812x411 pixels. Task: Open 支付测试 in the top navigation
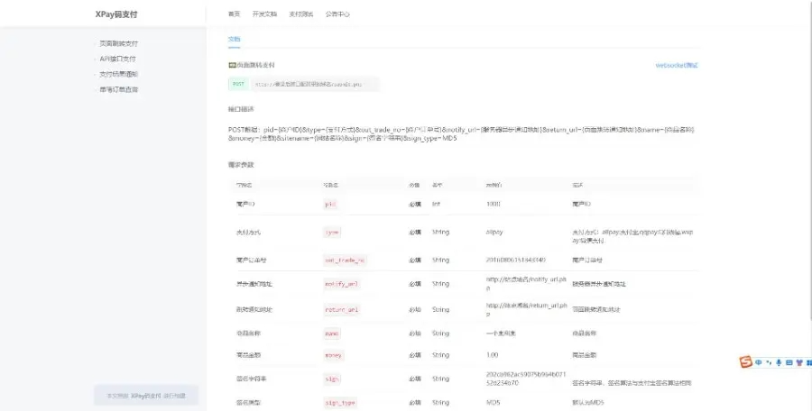300,14
